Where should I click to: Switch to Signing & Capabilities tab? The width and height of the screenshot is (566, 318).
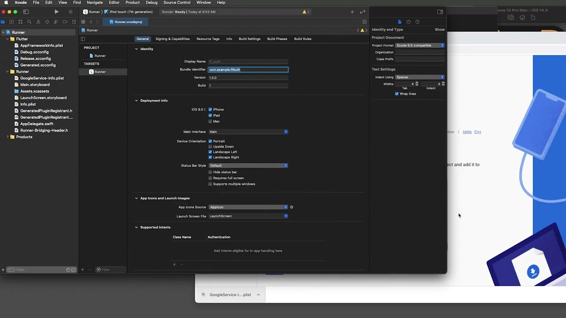172,39
